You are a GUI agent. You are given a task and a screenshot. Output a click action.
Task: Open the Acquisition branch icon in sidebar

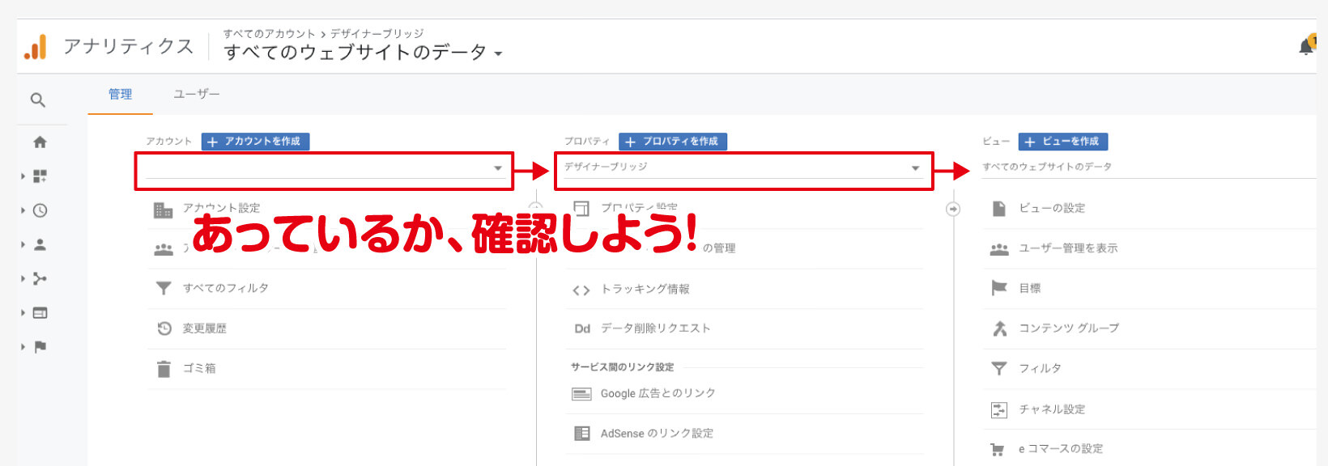40,279
